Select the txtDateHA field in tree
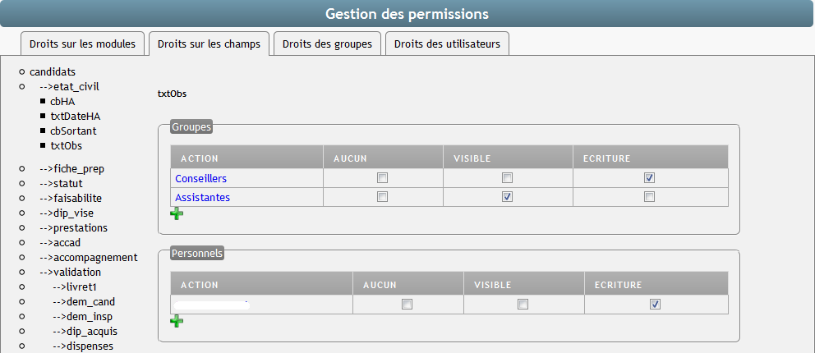This screenshot has height=353, width=815. click(75, 116)
